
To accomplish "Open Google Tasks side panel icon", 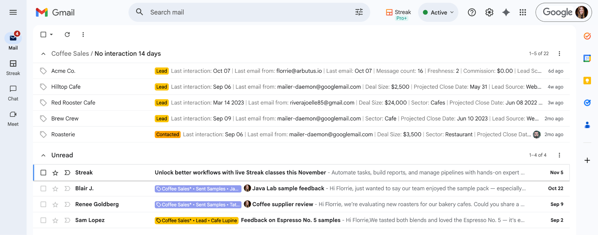I will point(587,103).
